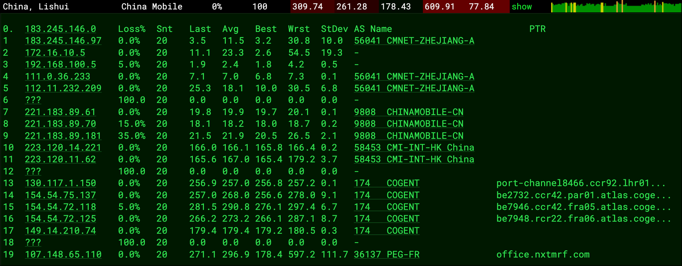This screenshot has height=266, width=682.
Task: Open IP link 112.11.232.209
Action: point(63,88)
